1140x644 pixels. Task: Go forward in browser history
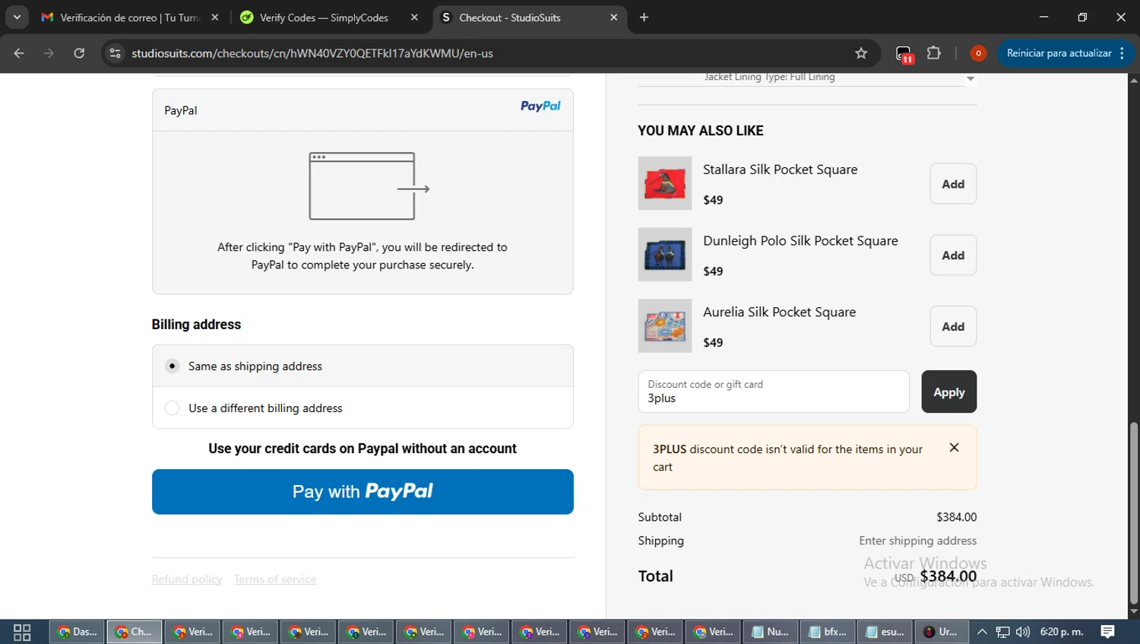[x=49, y=53]
